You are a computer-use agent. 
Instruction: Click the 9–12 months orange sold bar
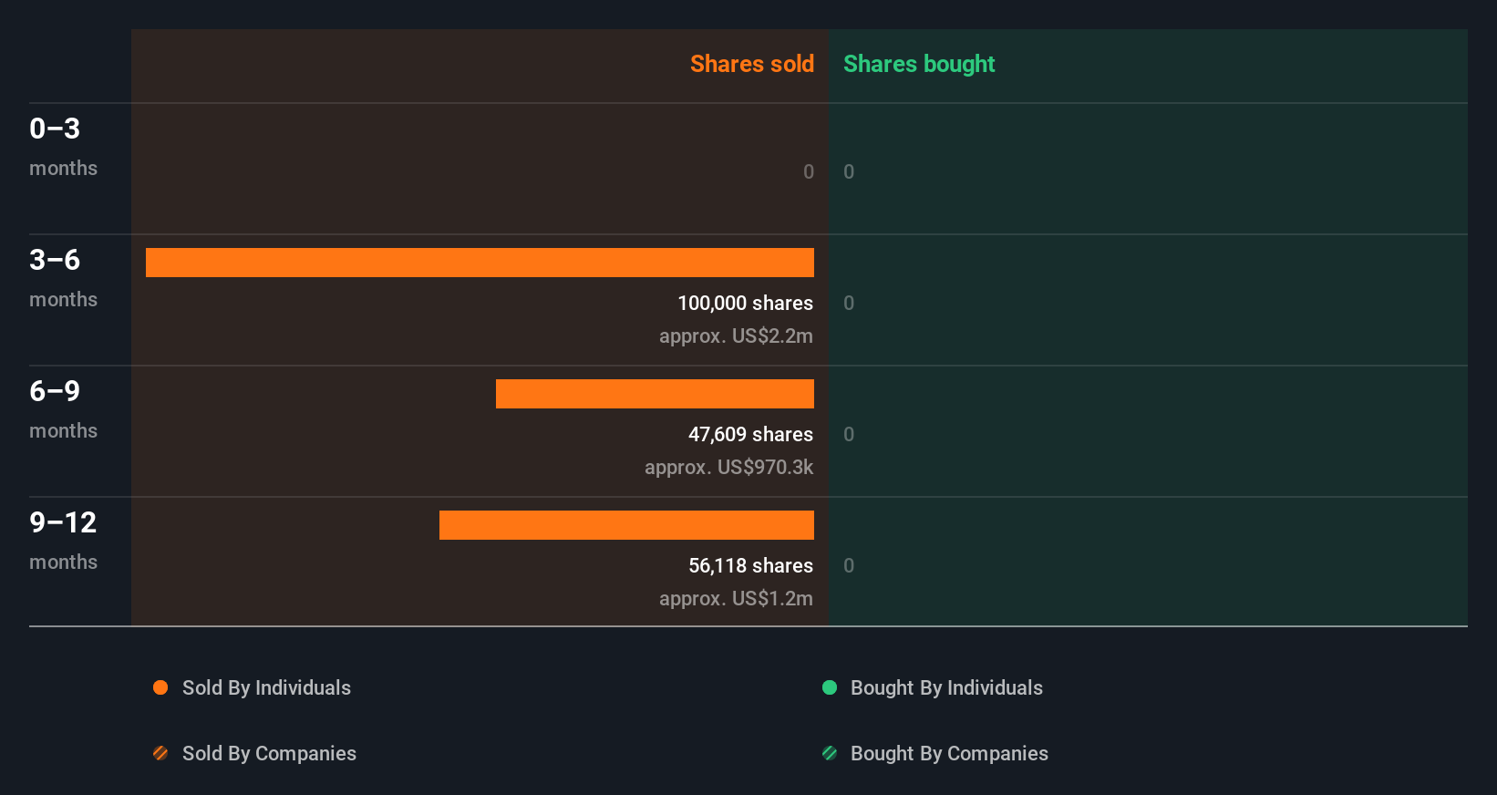coord(626,525)
